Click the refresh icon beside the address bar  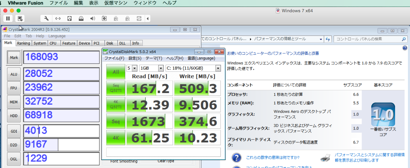pos(328,39)
